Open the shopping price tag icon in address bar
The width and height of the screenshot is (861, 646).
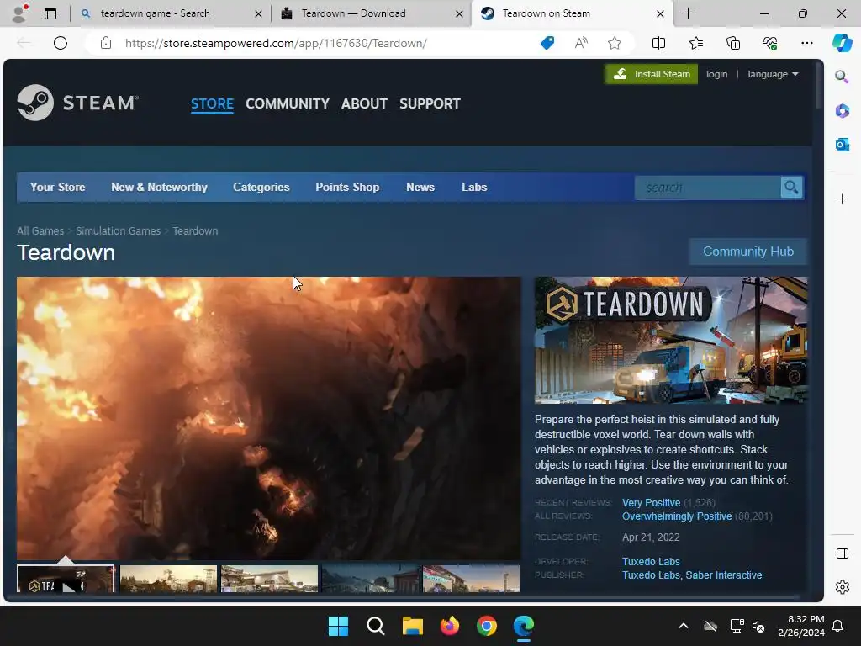click(x=547, y=43)
